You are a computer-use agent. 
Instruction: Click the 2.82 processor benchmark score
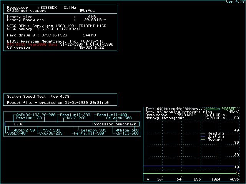(x=18, y=124)
